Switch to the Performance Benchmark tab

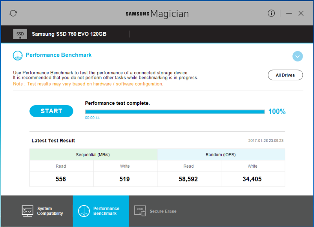101,211
